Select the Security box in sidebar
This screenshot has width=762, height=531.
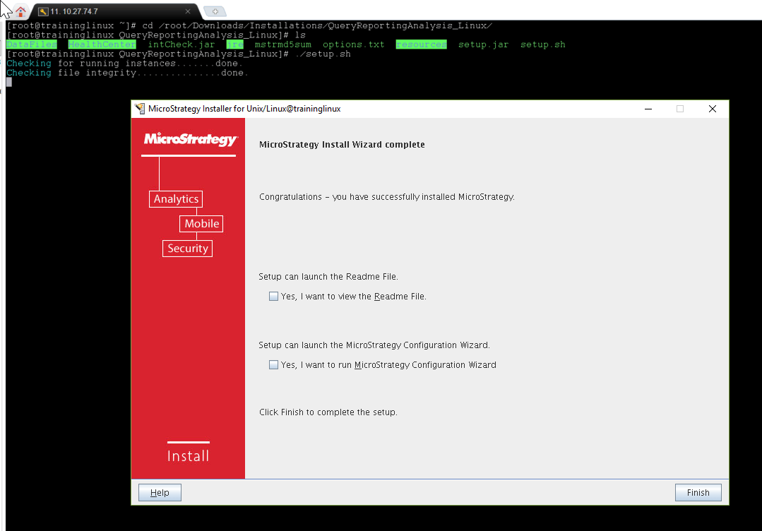point(187,249)
